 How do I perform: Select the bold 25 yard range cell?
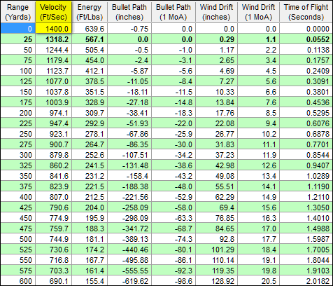18,39
